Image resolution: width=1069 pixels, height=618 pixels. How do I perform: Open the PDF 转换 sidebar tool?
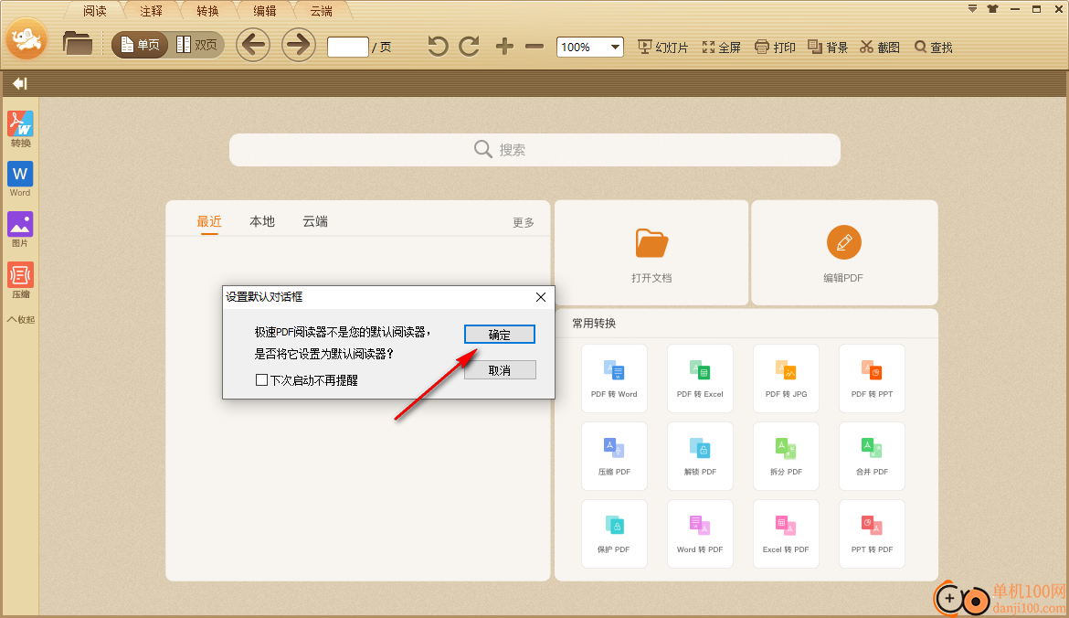20,129
